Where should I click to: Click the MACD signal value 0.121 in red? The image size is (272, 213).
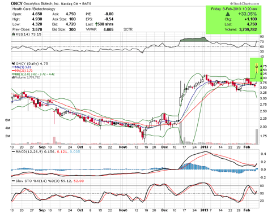(x=62, y=151)
